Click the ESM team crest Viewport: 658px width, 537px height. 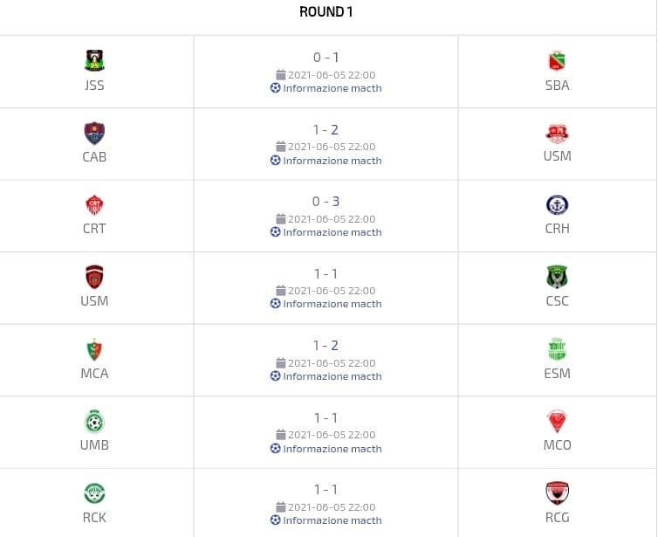[557, 348]
